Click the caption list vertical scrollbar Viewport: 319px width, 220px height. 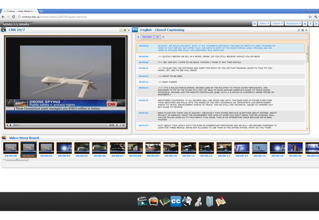(x=307, y=54)
